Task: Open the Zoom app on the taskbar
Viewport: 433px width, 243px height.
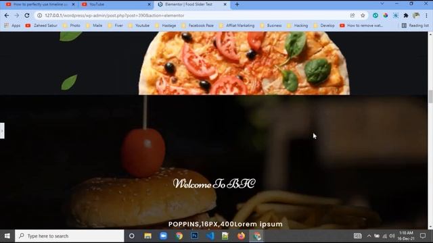Action: click(163, 236)
